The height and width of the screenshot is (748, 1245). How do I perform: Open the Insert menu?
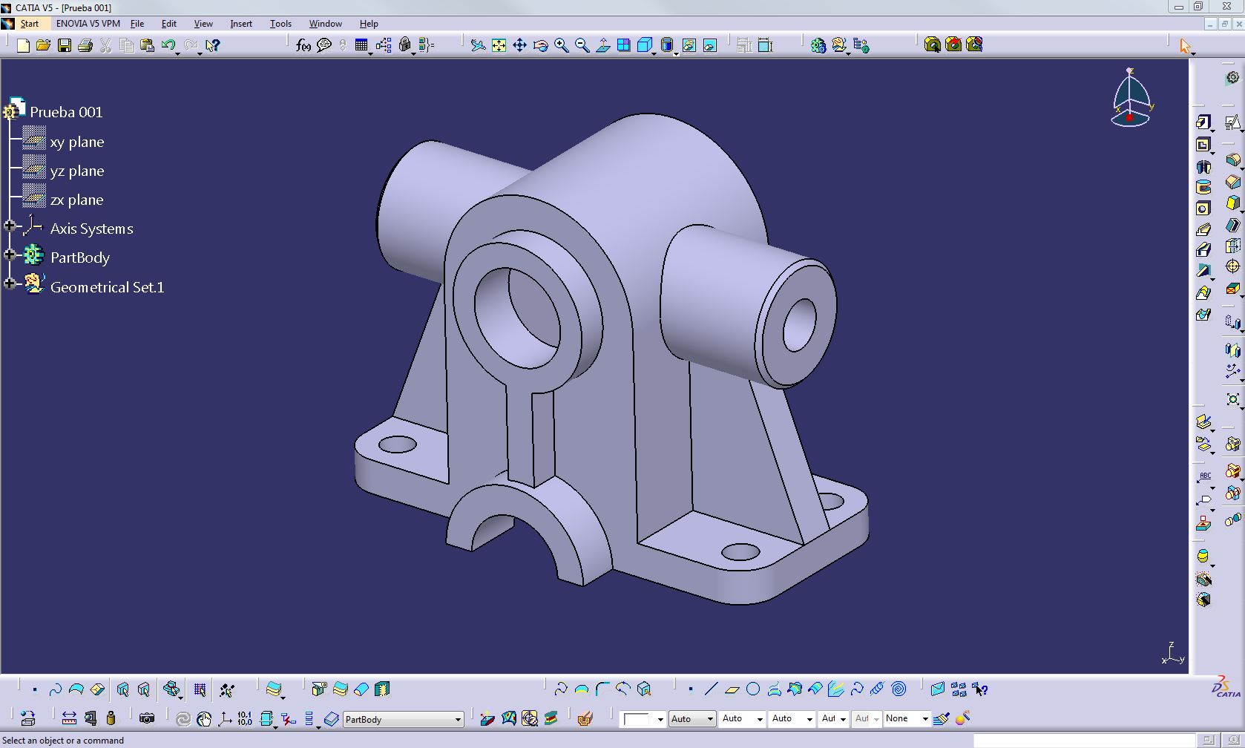pos(241,24)
